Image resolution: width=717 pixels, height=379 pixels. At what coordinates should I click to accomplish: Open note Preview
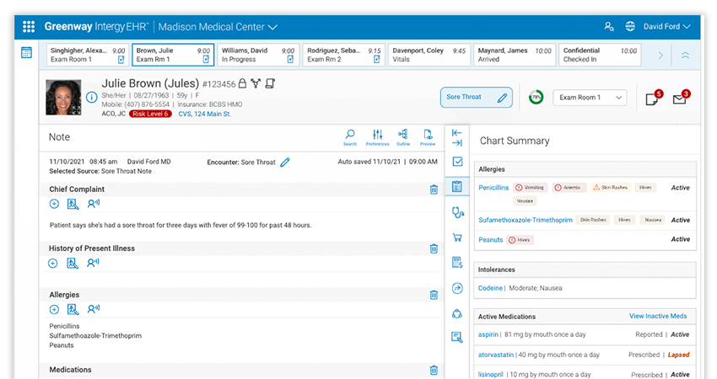[x=428, y=136]
